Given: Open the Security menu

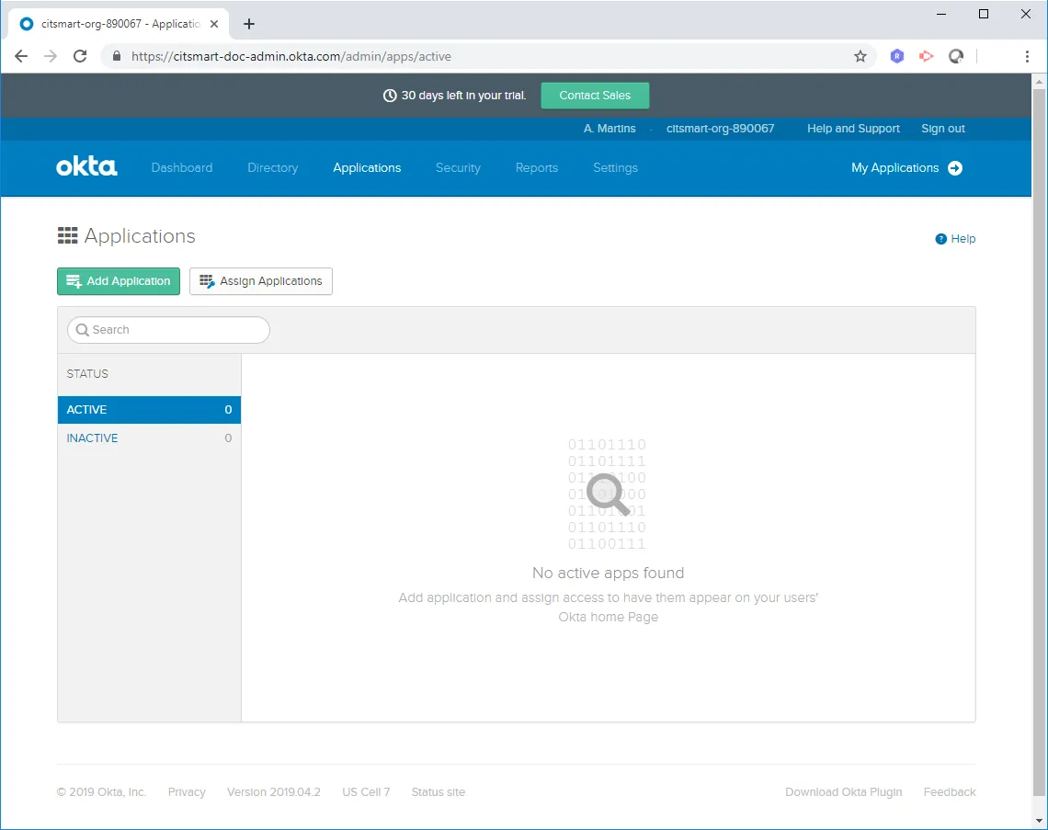Looking at the screenshot, I should [458, 167].
